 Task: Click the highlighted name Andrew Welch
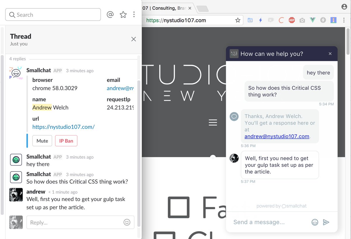click(x=50, y=107)
